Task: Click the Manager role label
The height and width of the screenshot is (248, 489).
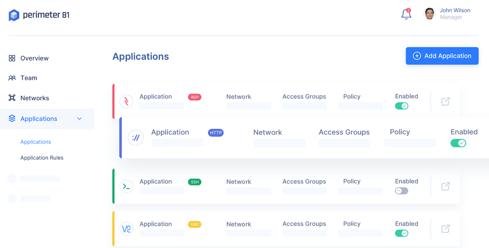Action: (451, 17)
